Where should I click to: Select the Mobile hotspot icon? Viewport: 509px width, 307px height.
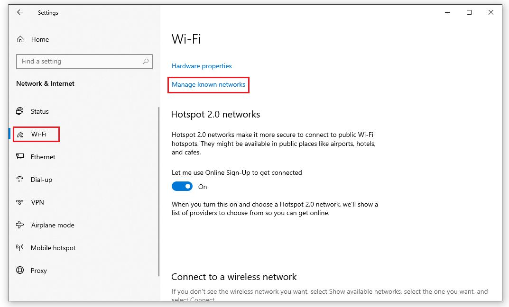click(20, 248)
